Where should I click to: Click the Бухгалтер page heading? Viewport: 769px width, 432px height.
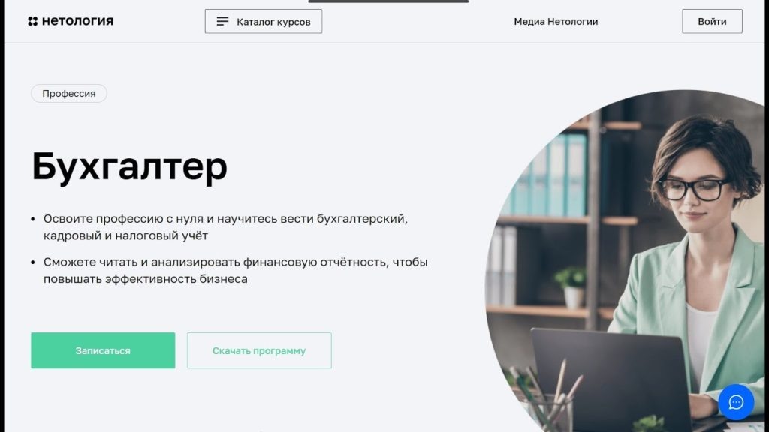129,166
